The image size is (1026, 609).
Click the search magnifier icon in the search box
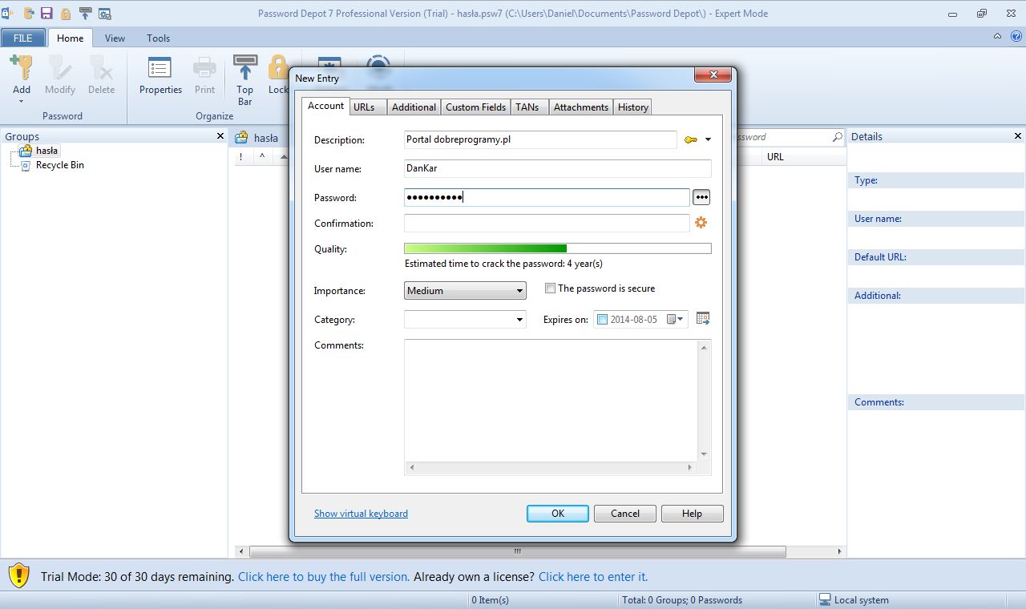[837, 137]
